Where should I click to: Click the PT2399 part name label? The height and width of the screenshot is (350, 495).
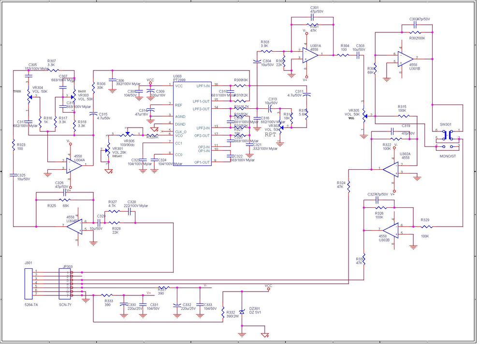(179, 80)
